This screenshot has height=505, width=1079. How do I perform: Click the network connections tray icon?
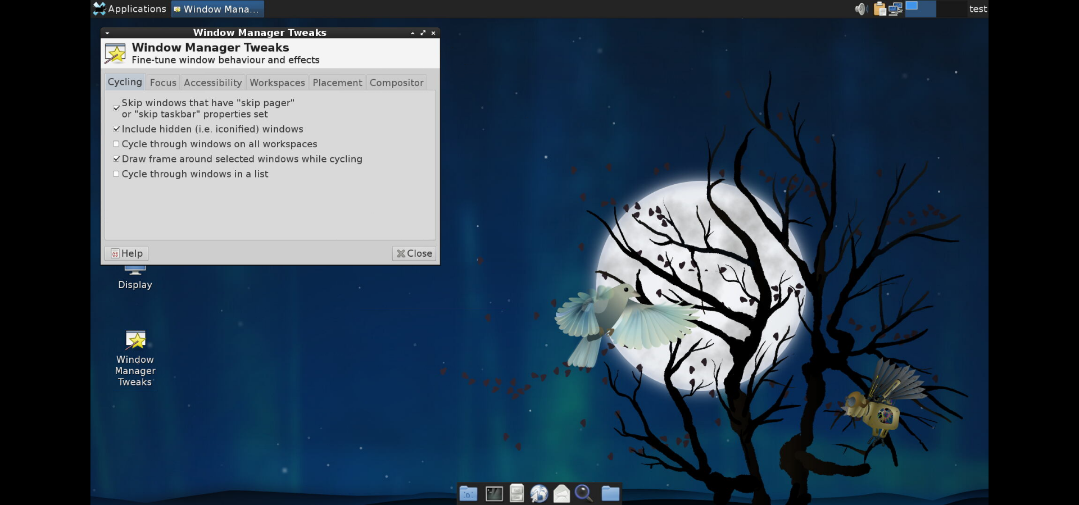click(895, 9)
